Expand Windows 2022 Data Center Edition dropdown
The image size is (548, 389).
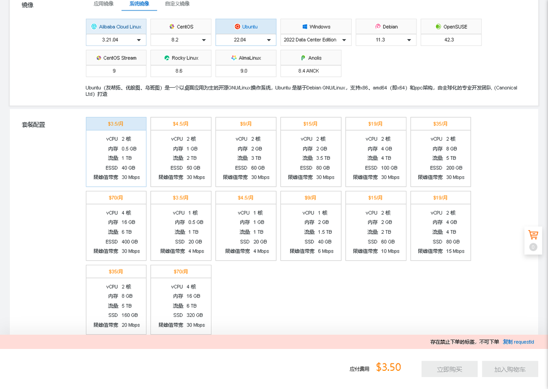click(316, 40)
